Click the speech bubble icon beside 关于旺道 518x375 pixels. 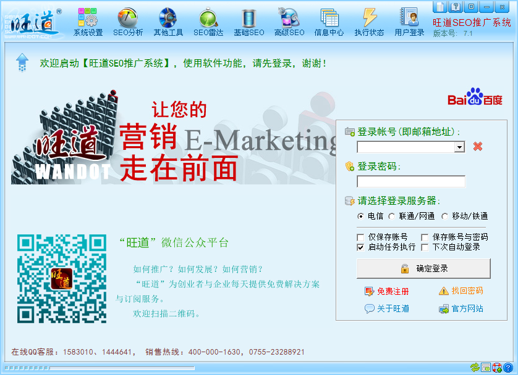tap(369, 308)
